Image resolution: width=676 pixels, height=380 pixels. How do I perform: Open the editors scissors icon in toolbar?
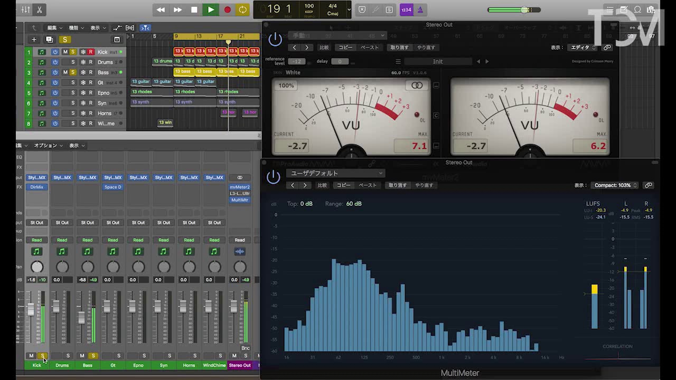39,9
